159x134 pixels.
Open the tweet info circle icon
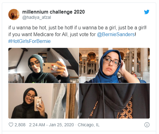tap(147, 125)
